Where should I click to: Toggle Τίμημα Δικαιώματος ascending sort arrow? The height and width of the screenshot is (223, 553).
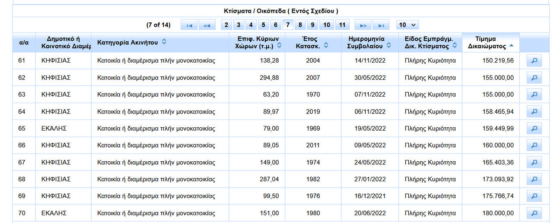[511, 45]
